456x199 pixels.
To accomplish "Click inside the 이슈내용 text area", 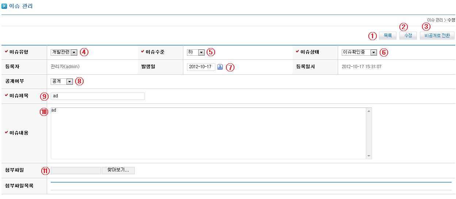I will coord(208,133).
